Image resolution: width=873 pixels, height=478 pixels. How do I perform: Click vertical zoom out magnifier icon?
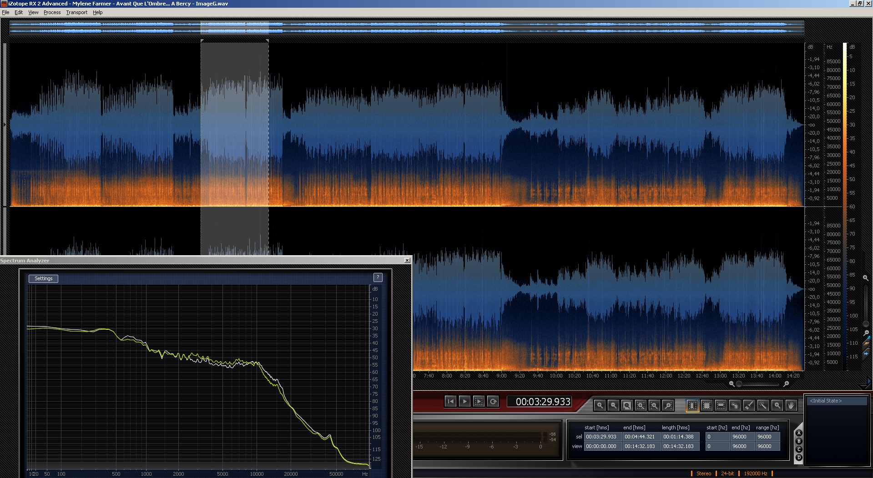(x=866, y=333)
